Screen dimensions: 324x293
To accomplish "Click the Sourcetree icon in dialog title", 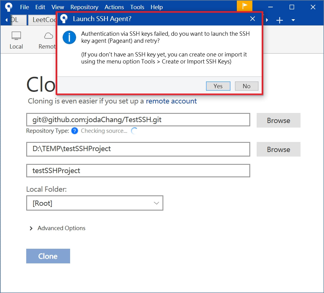I will coord(64,19).
